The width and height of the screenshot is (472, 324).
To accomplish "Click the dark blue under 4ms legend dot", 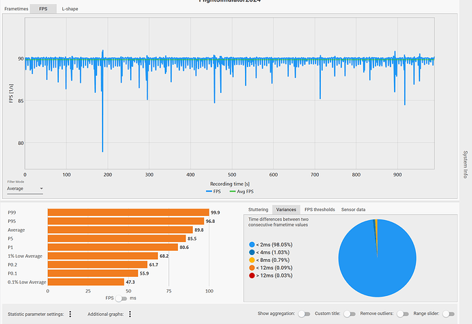I will pos(252,252).
